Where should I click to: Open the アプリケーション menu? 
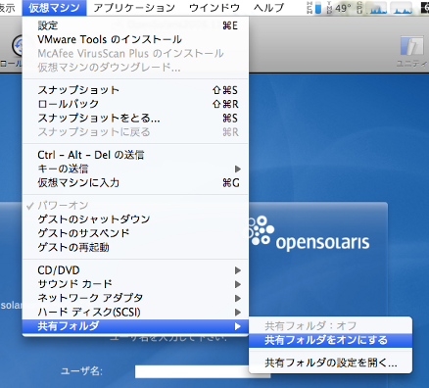click(x=134, y=8)
